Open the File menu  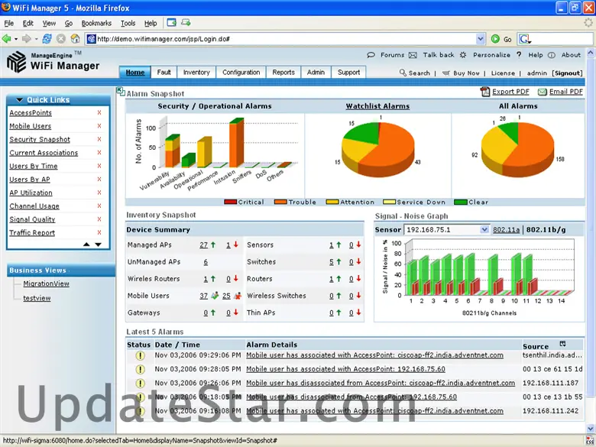click(x=8, y=23)
